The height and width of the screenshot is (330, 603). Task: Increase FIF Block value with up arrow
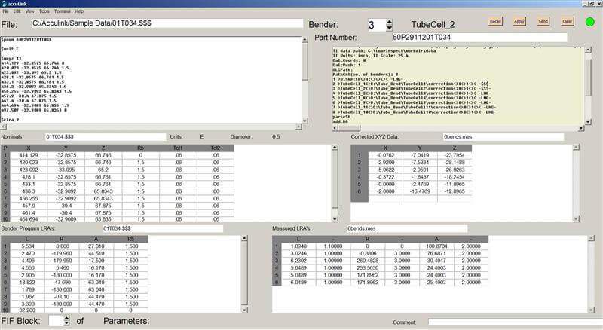click(67, 318)
